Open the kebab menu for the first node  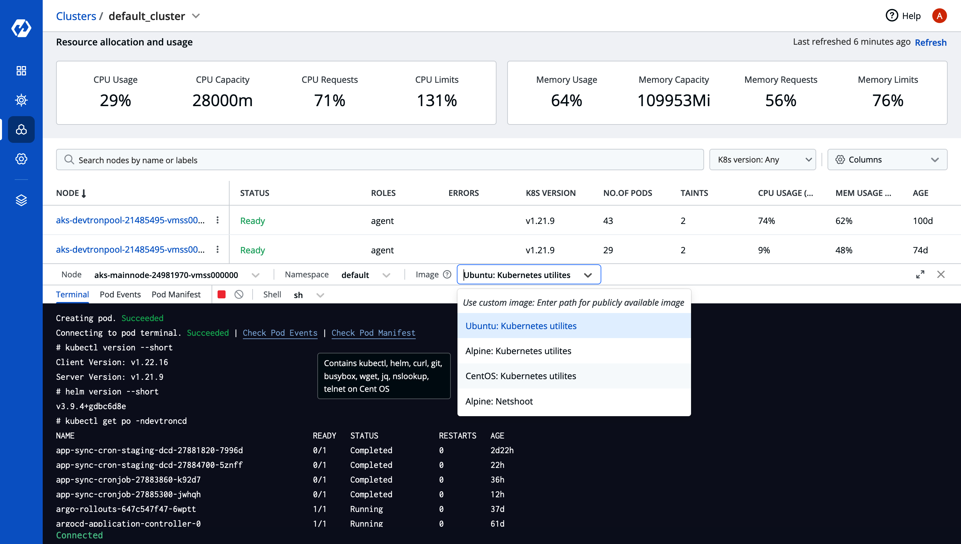218,220
